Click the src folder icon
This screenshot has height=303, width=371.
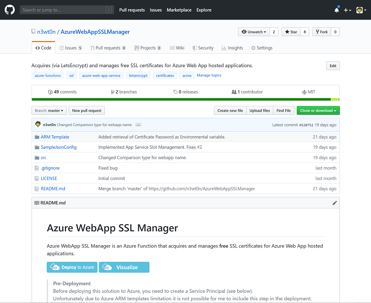tap(37, 158)
